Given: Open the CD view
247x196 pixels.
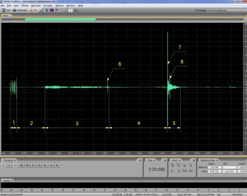Looking at the screenshot, I should [x=33, y=10].
